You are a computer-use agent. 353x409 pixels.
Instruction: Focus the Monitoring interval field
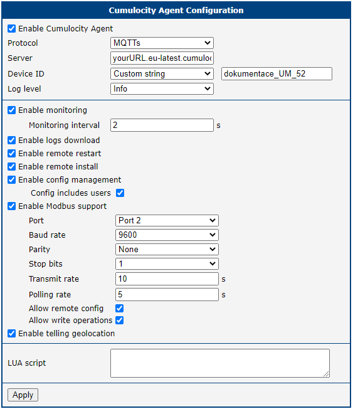tap(162, 125)
